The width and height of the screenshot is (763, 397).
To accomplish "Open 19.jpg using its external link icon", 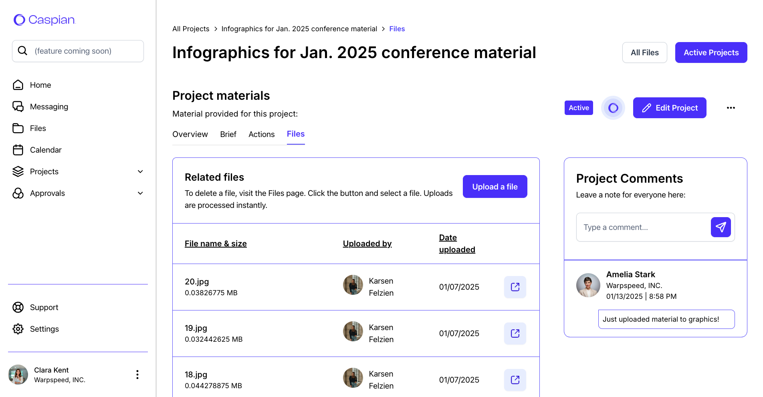I will (x=515, y=333).
